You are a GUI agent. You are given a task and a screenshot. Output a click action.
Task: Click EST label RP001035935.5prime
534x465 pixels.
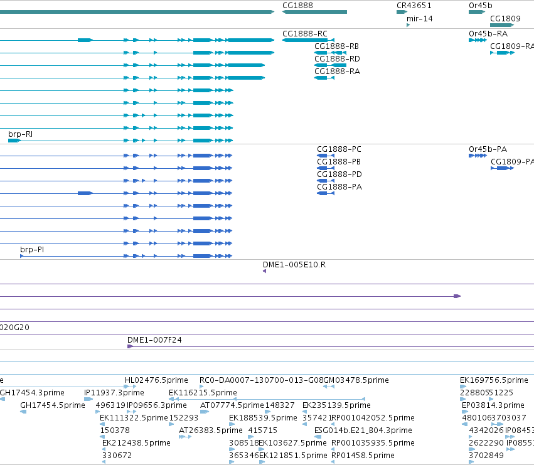pyautogui.click(x=373, y=443)
